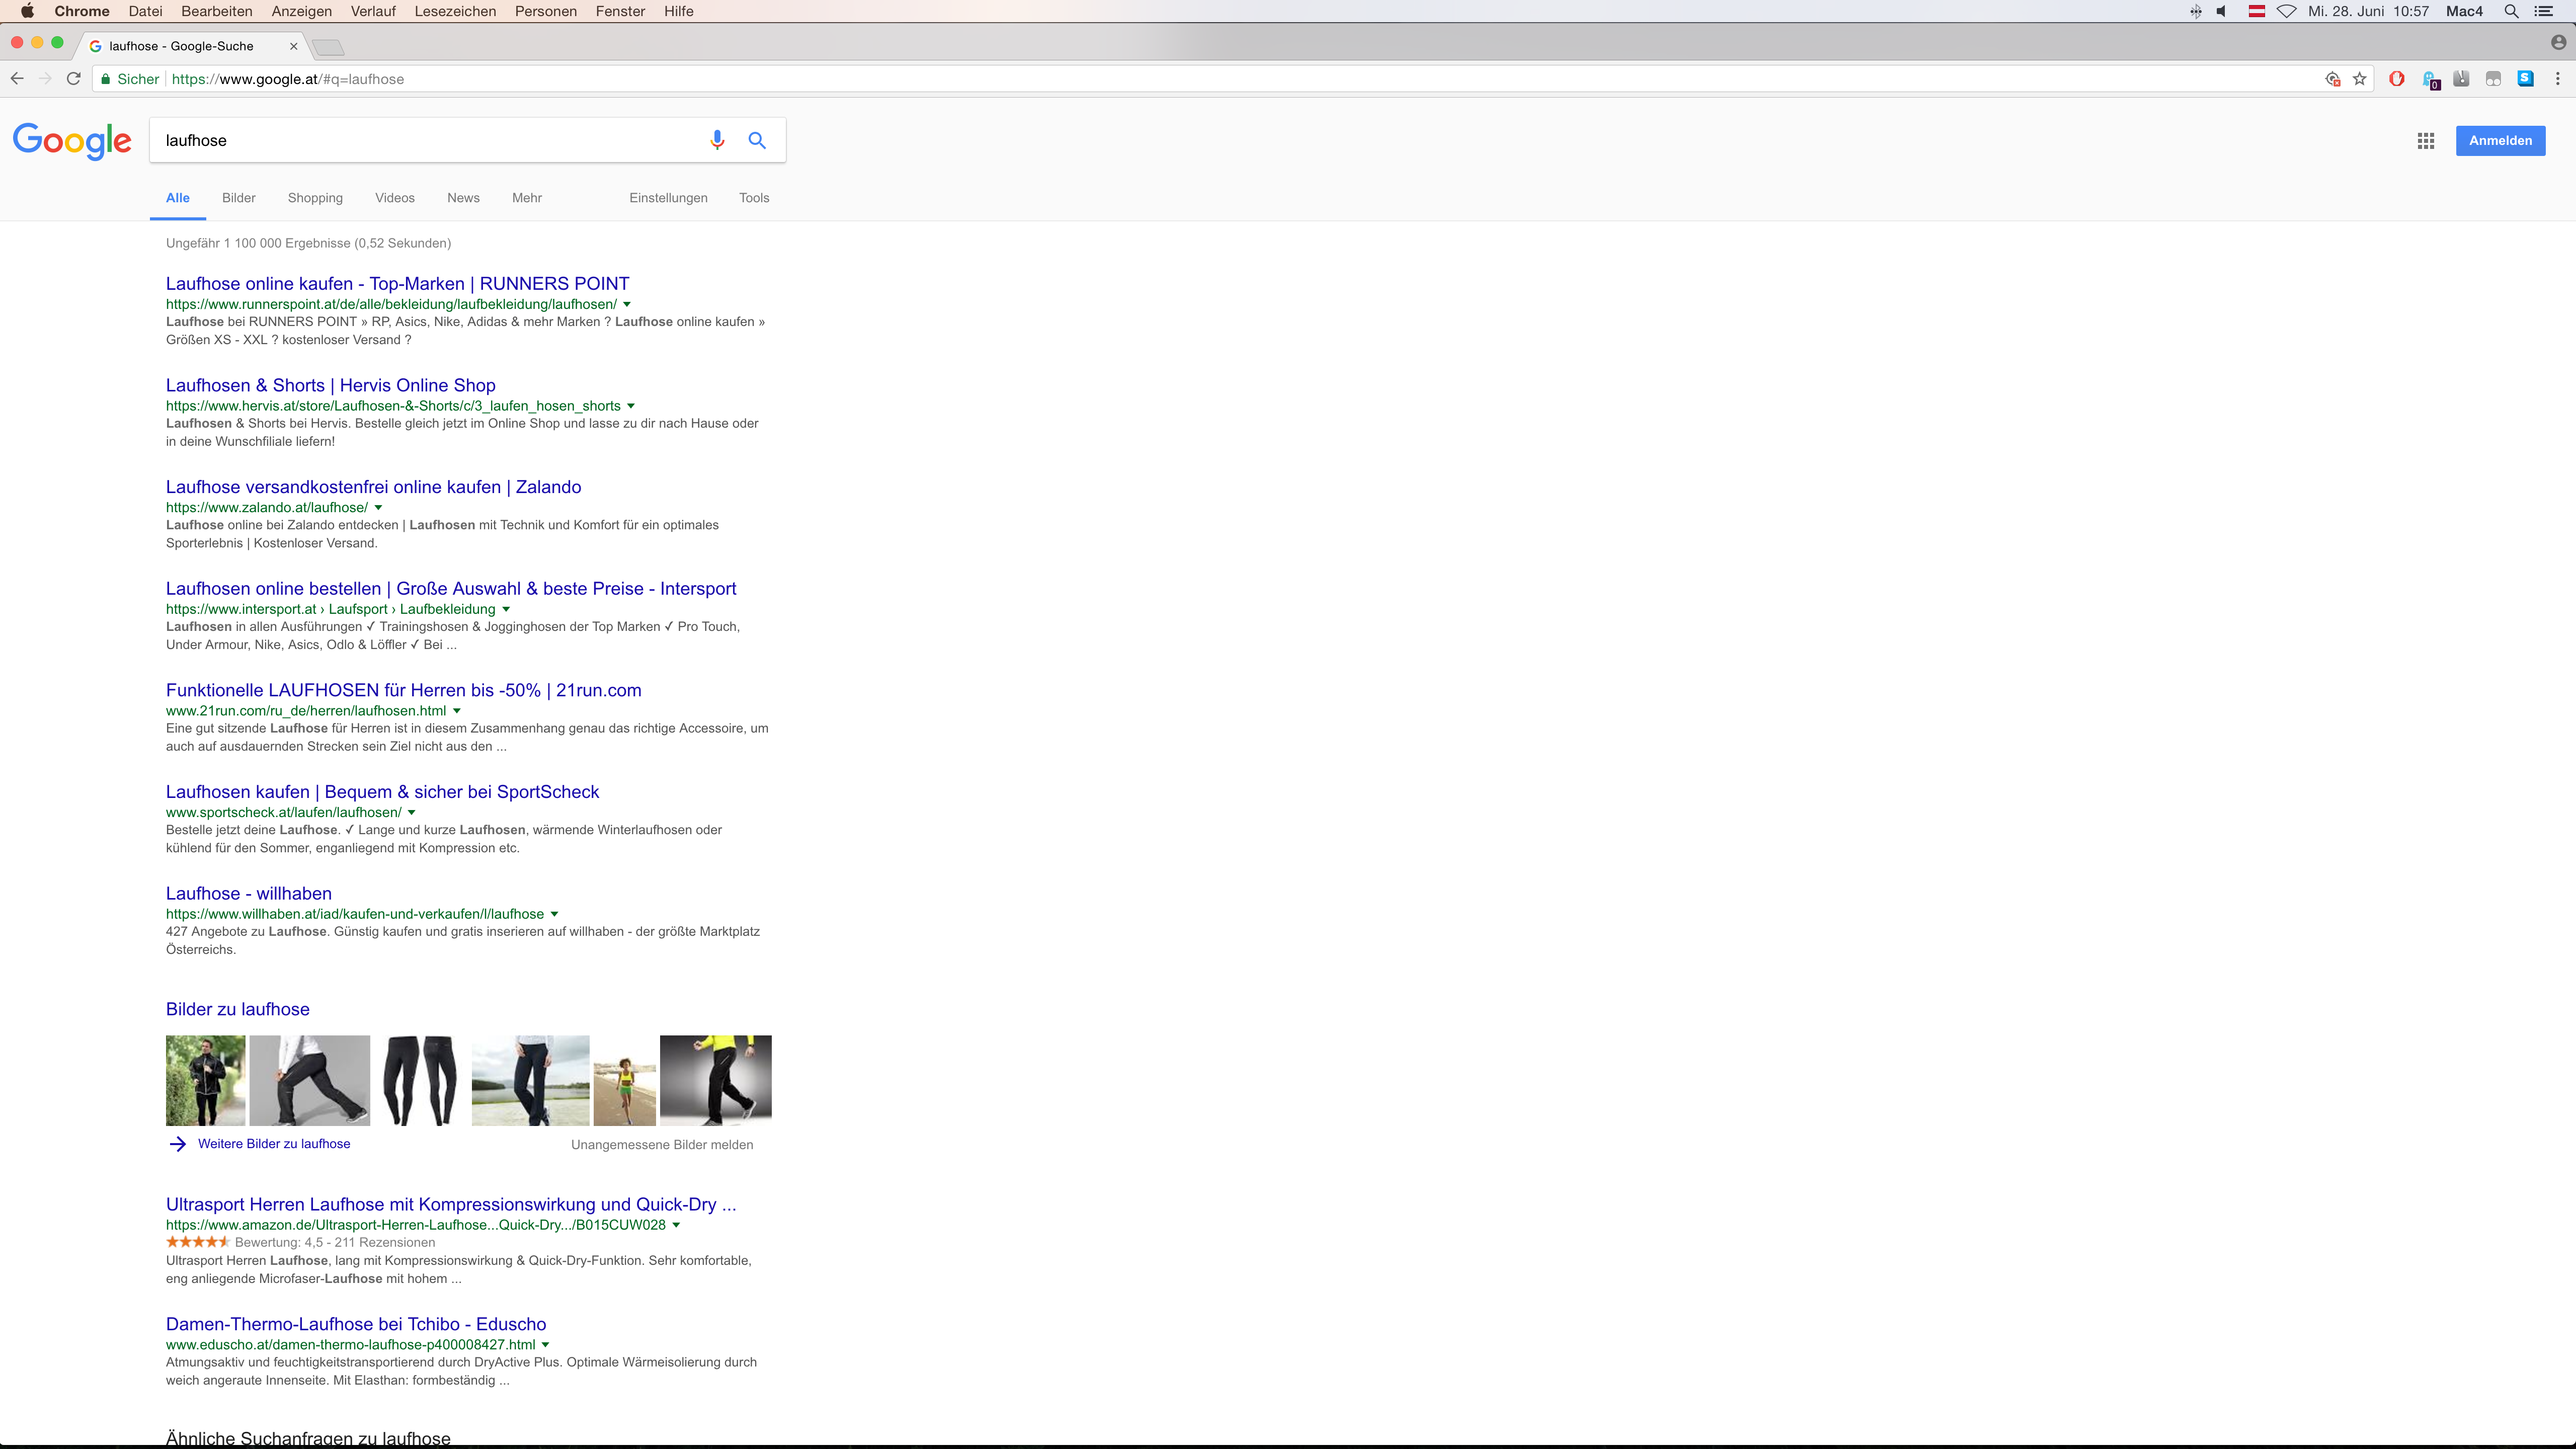Click the black leggings image thumbnail
Image resolution: width=2576 pixels, height=1449 pixels.
[420, 1080]
